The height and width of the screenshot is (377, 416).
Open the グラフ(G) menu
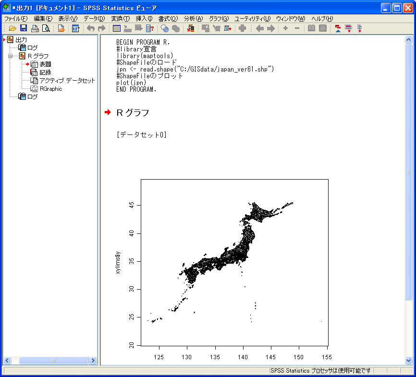pyautogui.click(x=219, y=18)
